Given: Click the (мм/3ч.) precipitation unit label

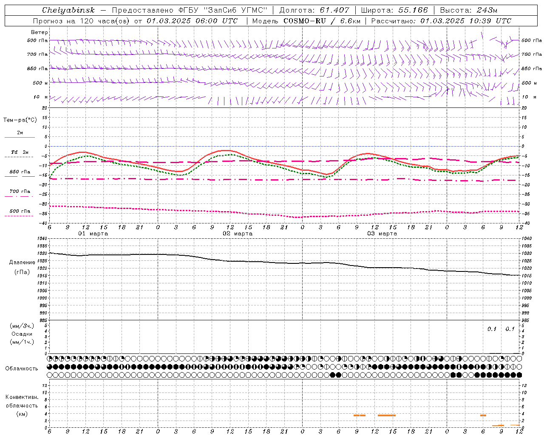Looking at the screenshot, I should tap(22, 326).
